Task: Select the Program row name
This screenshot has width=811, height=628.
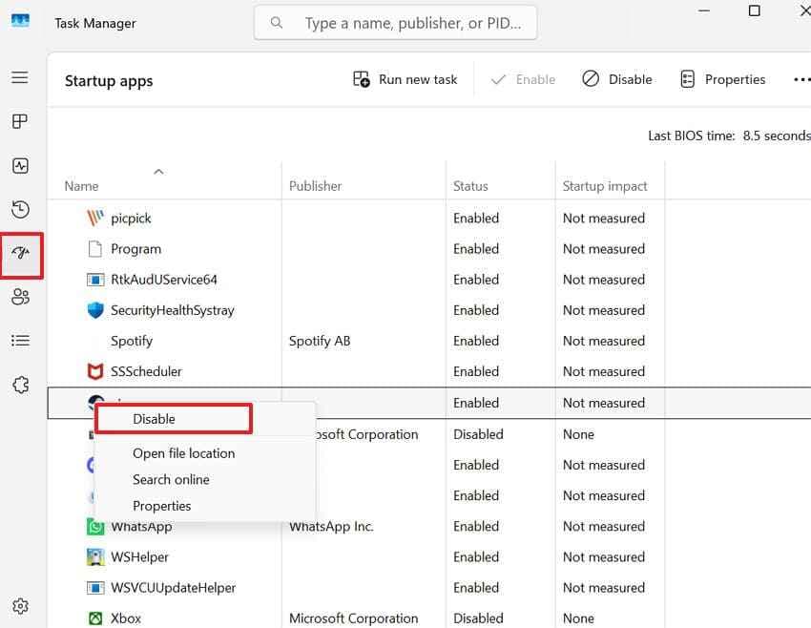Action: pos(136,249)
